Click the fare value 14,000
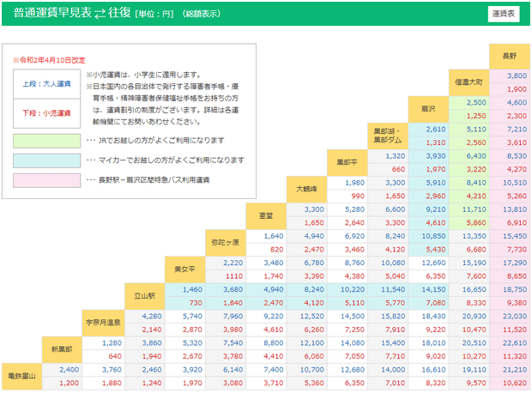This screenshot has height=393, width=532. (393, 370)
